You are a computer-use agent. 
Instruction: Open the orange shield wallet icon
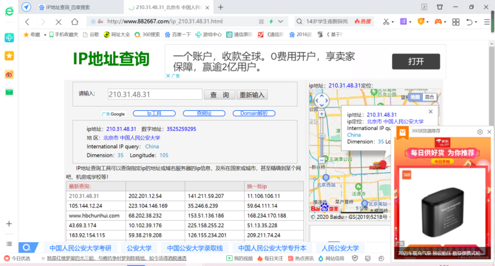421,21
